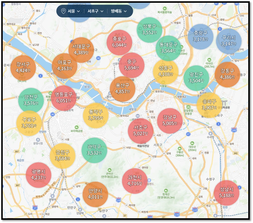Click the 대모산 mountain icon
This screenshot has height=223, width=253.
[192, 143]
